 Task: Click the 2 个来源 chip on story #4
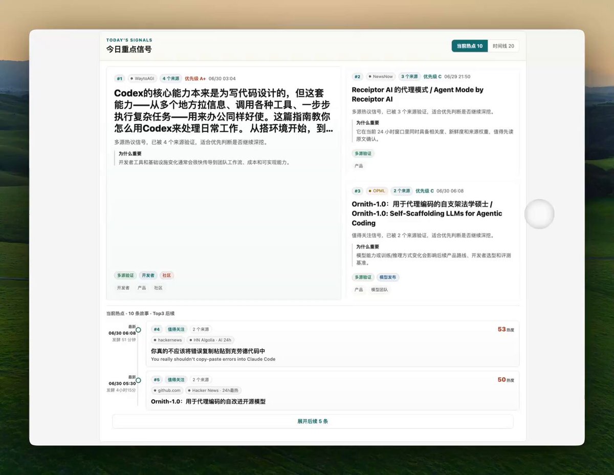point(201,329)
